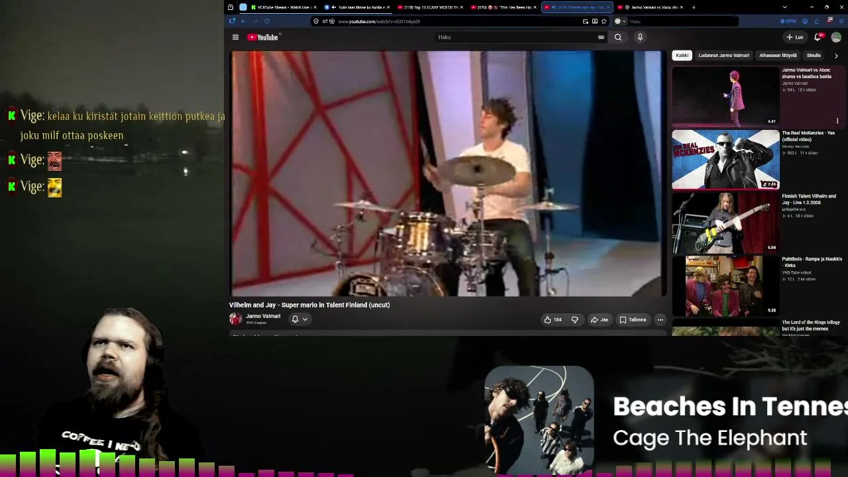Go back with the browser back arrow

(243, 21)
